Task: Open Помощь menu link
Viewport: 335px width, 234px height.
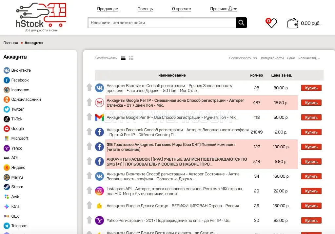Action: click(145, 9)
